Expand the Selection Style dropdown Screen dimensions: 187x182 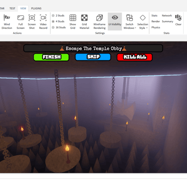[143, 22]
